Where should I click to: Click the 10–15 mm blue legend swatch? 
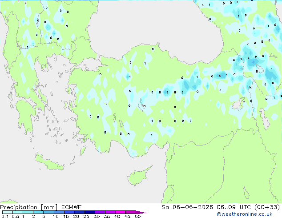click(x=59, y=212)
